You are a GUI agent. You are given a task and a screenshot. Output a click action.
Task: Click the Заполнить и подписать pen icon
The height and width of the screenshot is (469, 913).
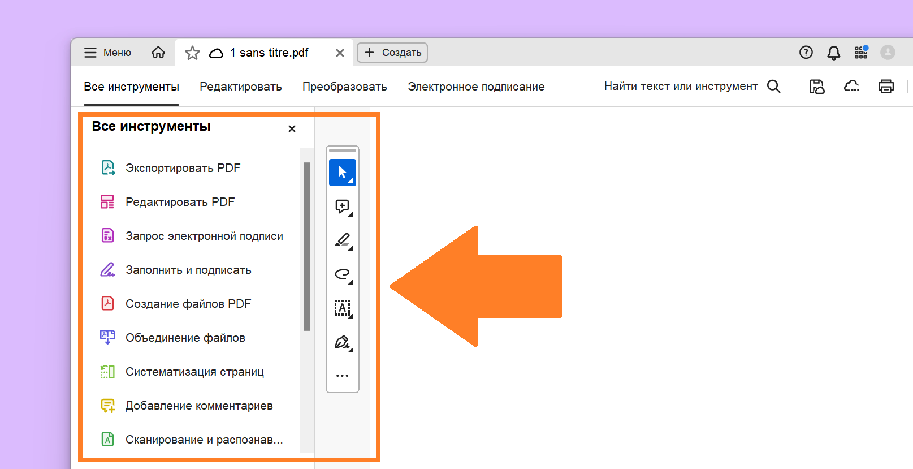pyautogui.click(x=107, y=269)
